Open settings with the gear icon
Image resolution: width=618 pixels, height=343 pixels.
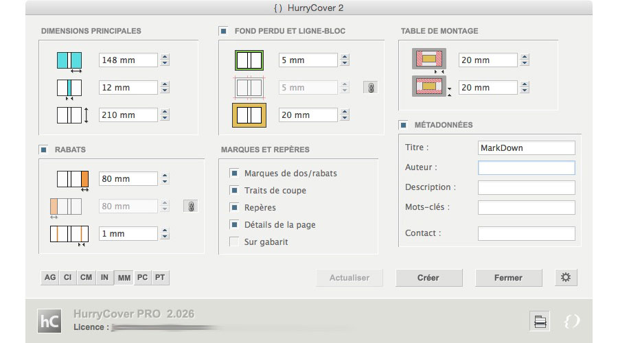point(566,277)
